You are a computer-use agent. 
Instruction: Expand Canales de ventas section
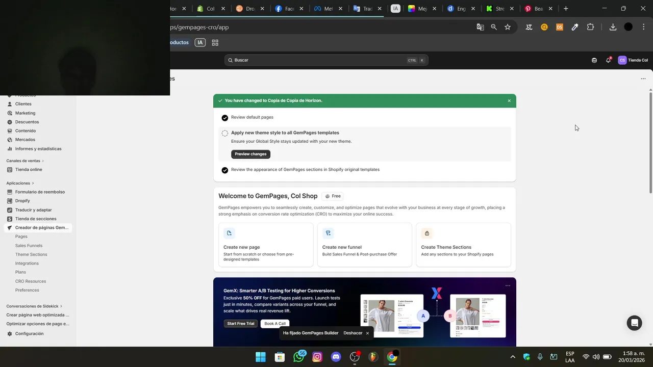click(25, 161)
